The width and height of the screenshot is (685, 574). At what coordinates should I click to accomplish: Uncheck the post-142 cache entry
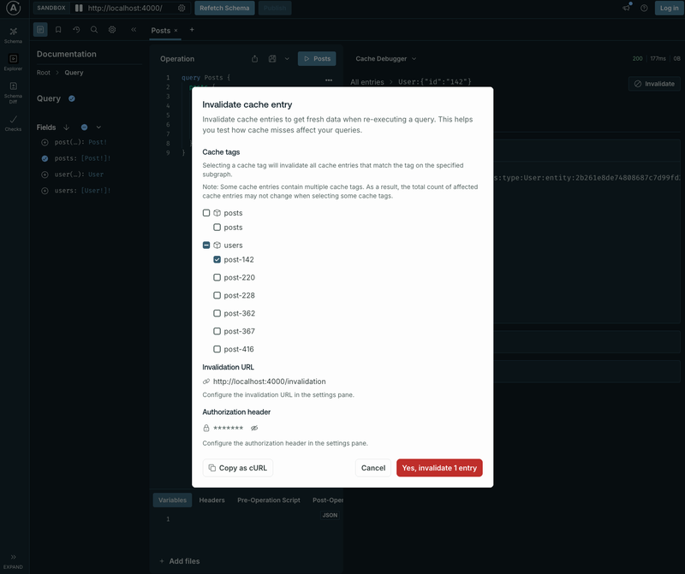218,259
